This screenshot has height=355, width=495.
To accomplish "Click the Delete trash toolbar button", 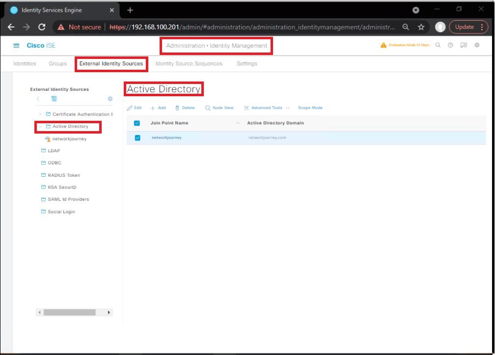I will click(185, 108).
